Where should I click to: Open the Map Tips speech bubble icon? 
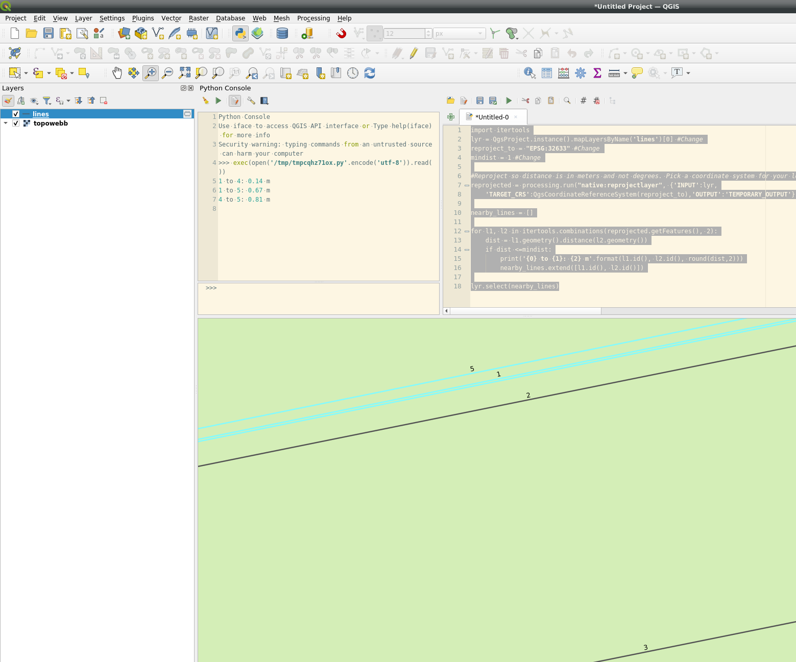(x=637, y=73)
